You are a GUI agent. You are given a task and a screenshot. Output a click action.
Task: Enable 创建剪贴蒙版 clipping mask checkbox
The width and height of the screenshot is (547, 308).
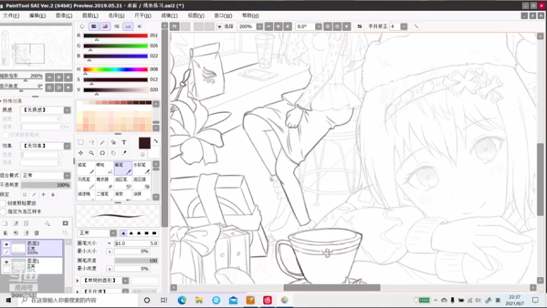point(3,203)
